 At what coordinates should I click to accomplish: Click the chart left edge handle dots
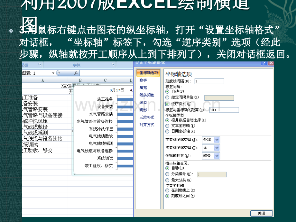[x=73, y=129]
